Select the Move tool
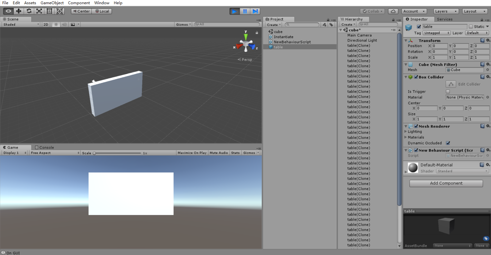The height and width of the screenshot is (255, 491). pyautogui.click(x=18, y=11)
